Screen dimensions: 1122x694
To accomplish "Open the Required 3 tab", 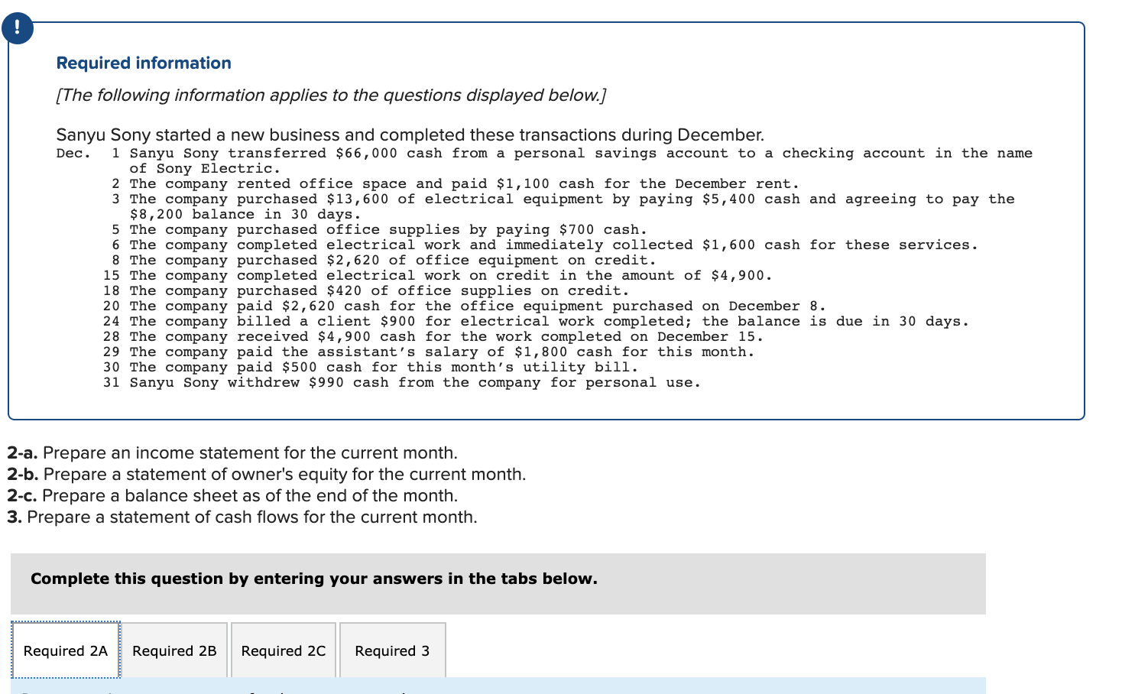I will point(392,650).
